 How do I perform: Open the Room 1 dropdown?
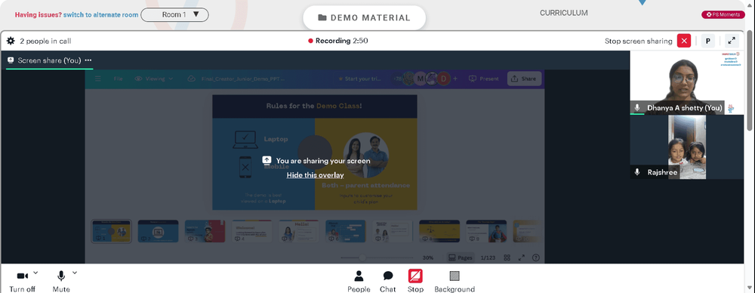(175, 14)
